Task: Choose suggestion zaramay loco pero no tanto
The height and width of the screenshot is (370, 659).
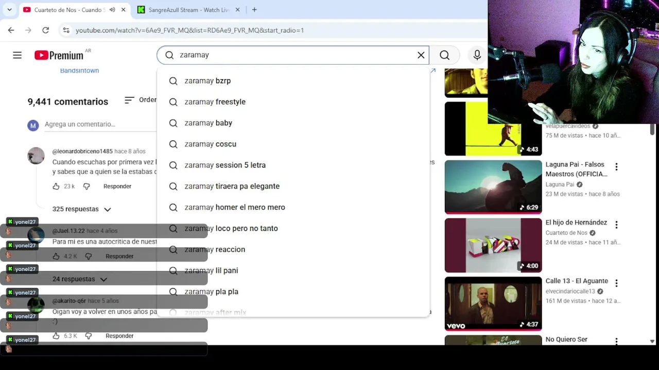Action: [x=293, y=228]
